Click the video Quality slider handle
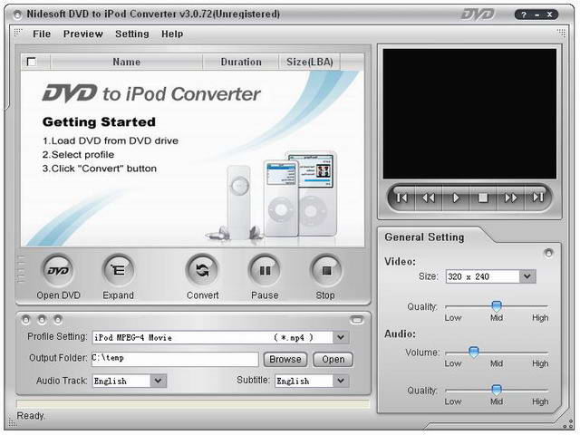Viewport: 580px width, 435px height. pos(496,306)
